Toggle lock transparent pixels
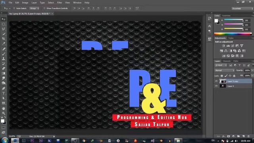Image resolution: width=254 pixels, height=143 pixels. coord(222,76)
